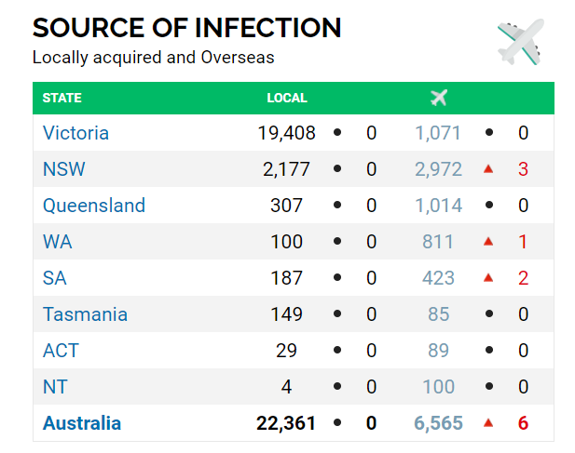
Task: Open the NSW state link
Action: [63, 169]
